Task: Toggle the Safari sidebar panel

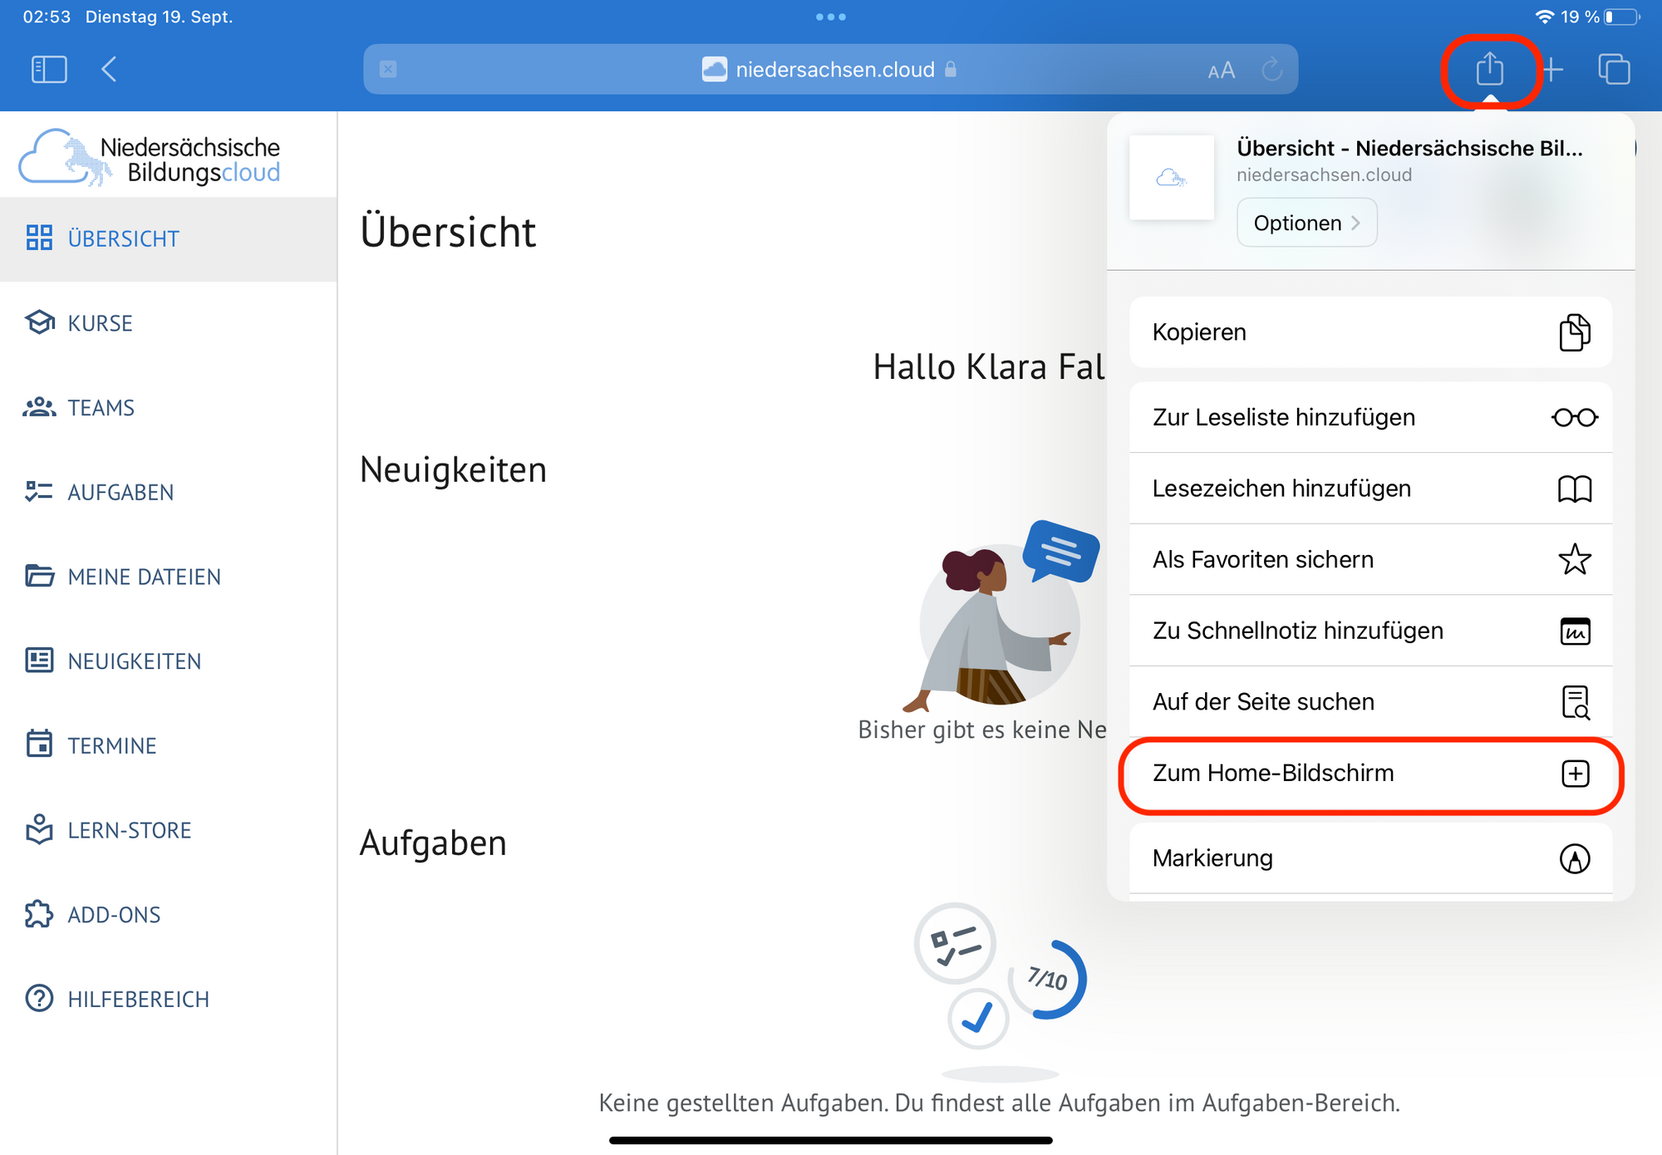Action: (49, 70)
